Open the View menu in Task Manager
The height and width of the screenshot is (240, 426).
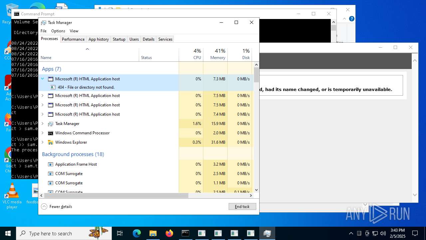[74, 31]
